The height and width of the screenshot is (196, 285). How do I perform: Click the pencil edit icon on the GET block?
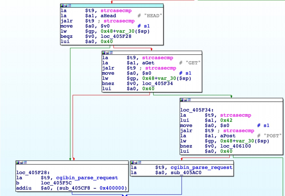pyautogui.click(x=107, y=53)
